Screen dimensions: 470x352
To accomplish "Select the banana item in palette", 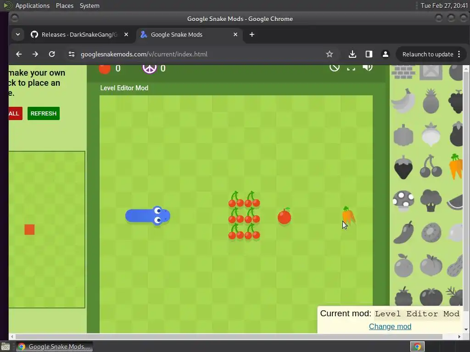I will (x=403, y=101).
